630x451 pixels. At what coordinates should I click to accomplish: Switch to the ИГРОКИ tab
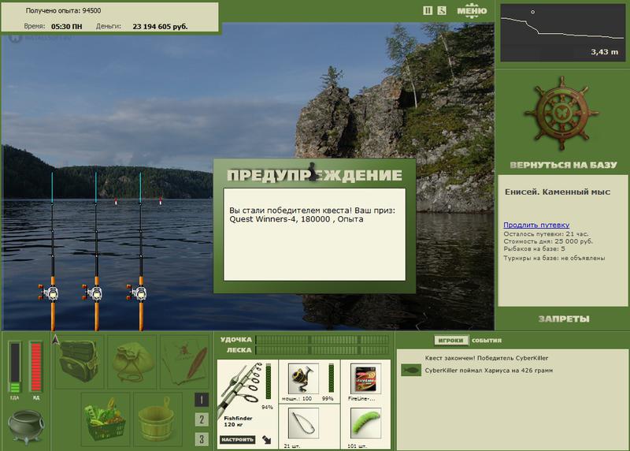[450, 341]
